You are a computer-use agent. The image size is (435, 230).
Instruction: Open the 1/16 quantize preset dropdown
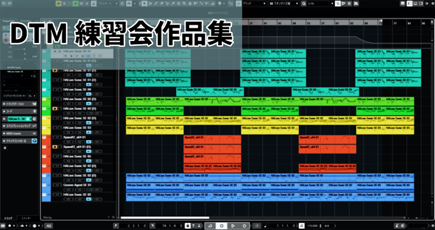pyautogui.click(x=320, y=4)
